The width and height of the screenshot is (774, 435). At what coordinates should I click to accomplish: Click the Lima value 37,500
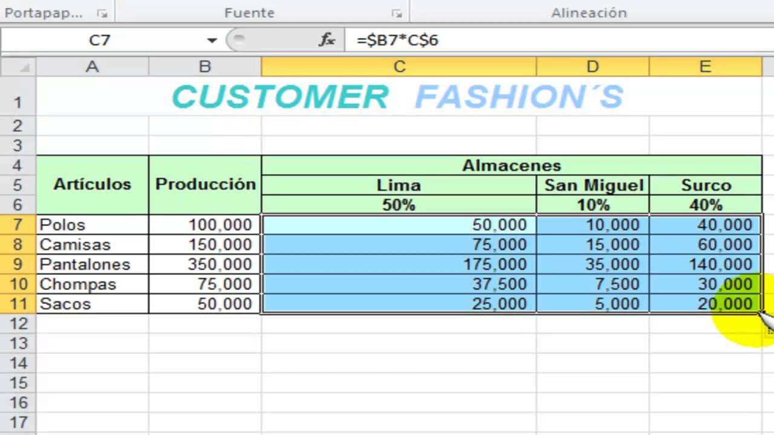tap(399, 284)
